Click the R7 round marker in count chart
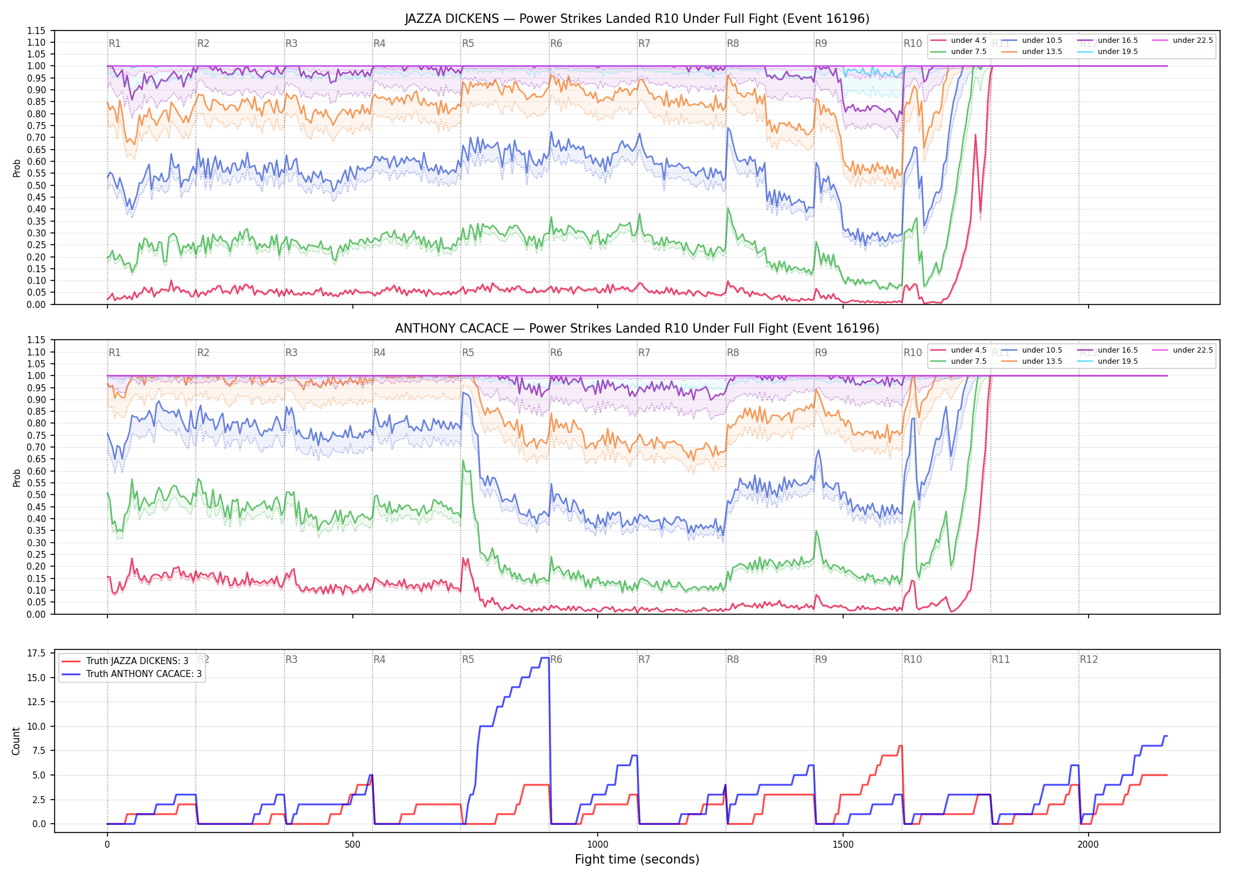 (x=644, y=659)
